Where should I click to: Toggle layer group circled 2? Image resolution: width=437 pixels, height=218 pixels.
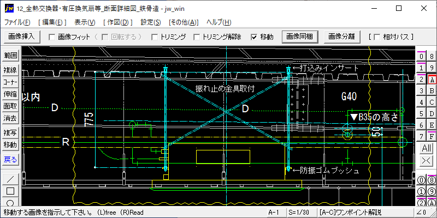[421, 202]
